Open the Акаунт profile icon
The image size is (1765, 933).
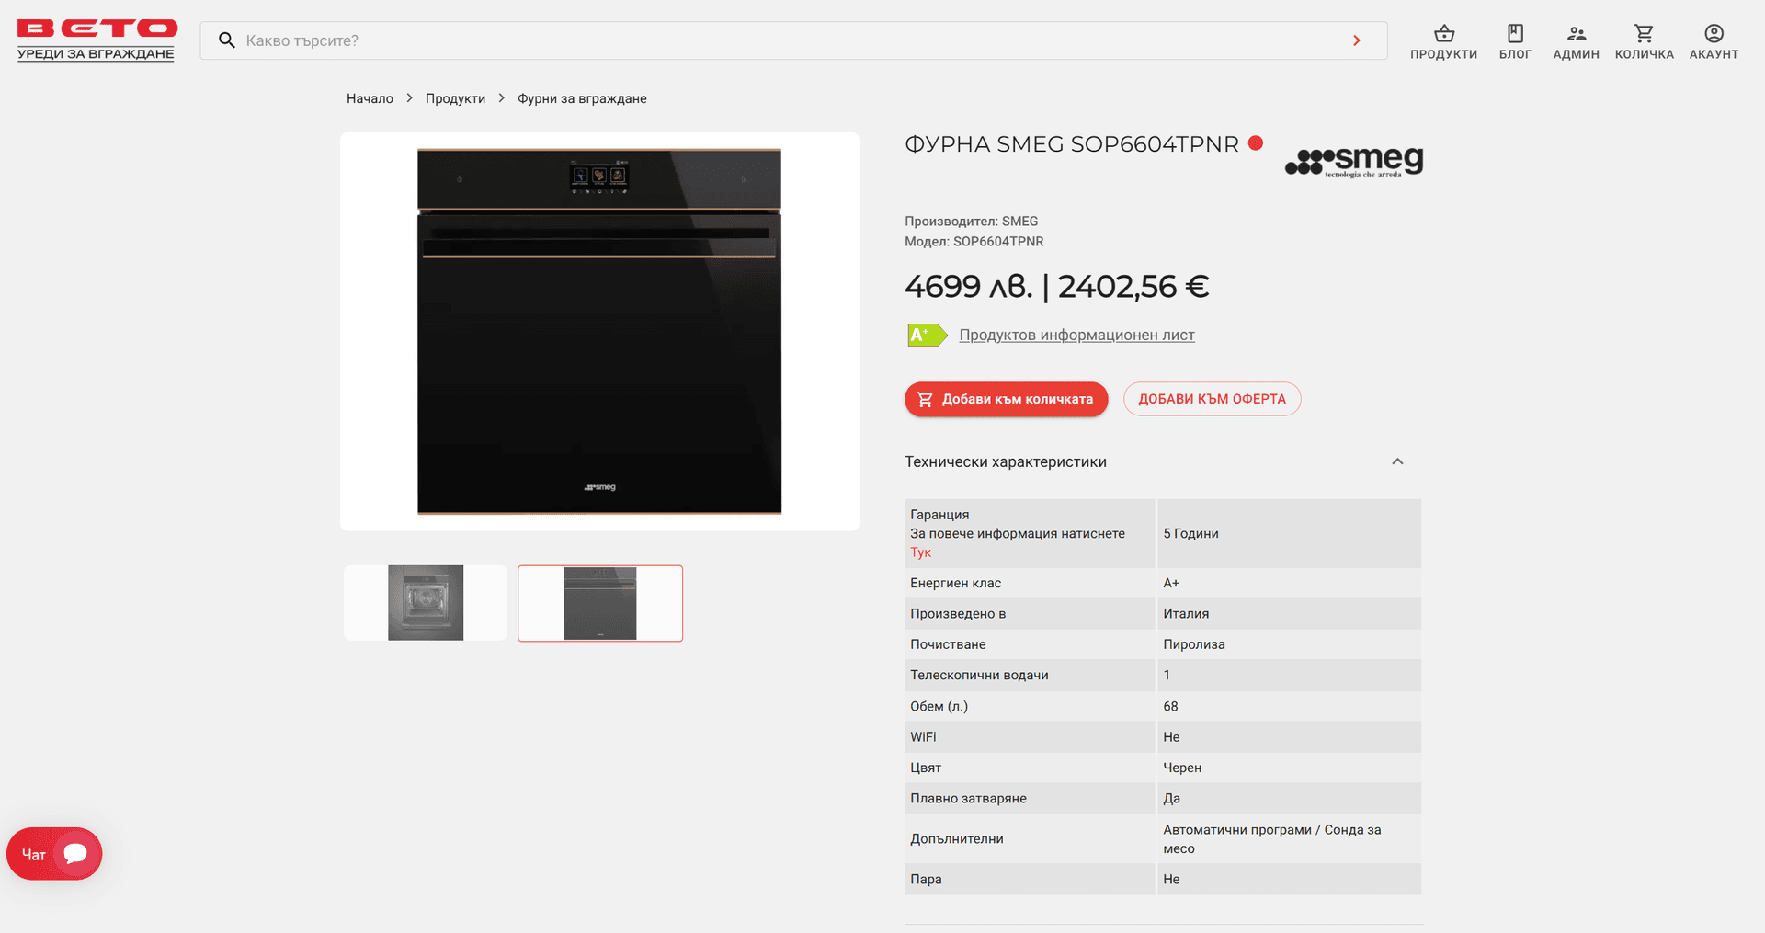click(1714, 34)
